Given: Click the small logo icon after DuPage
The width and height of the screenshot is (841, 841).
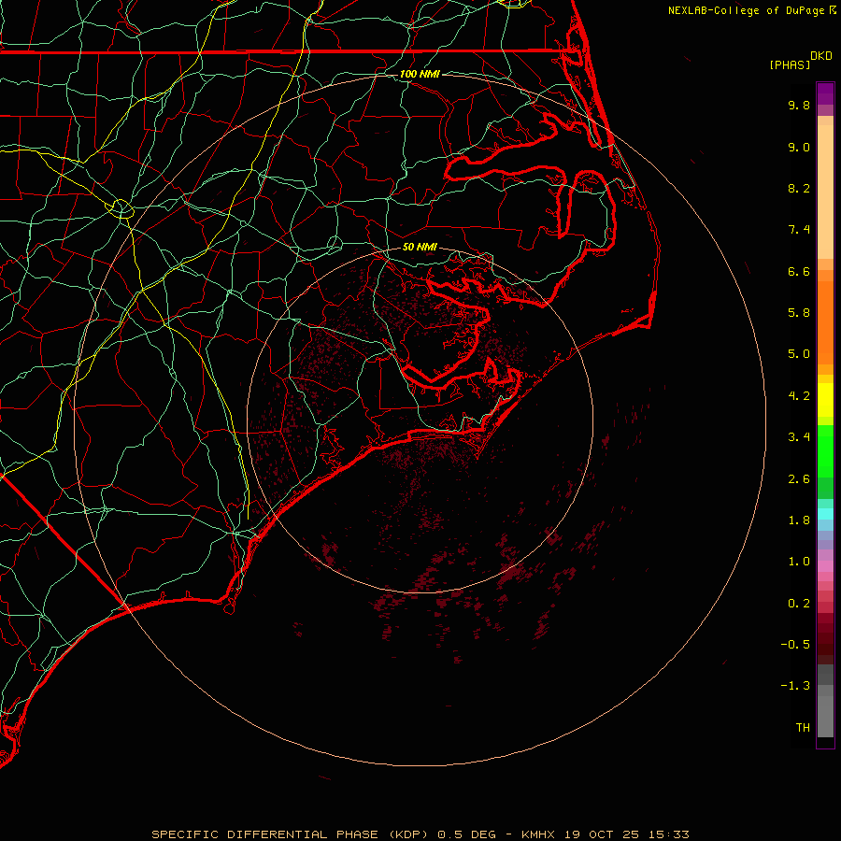Looking at the screenshot, I should tap(833, 10).
